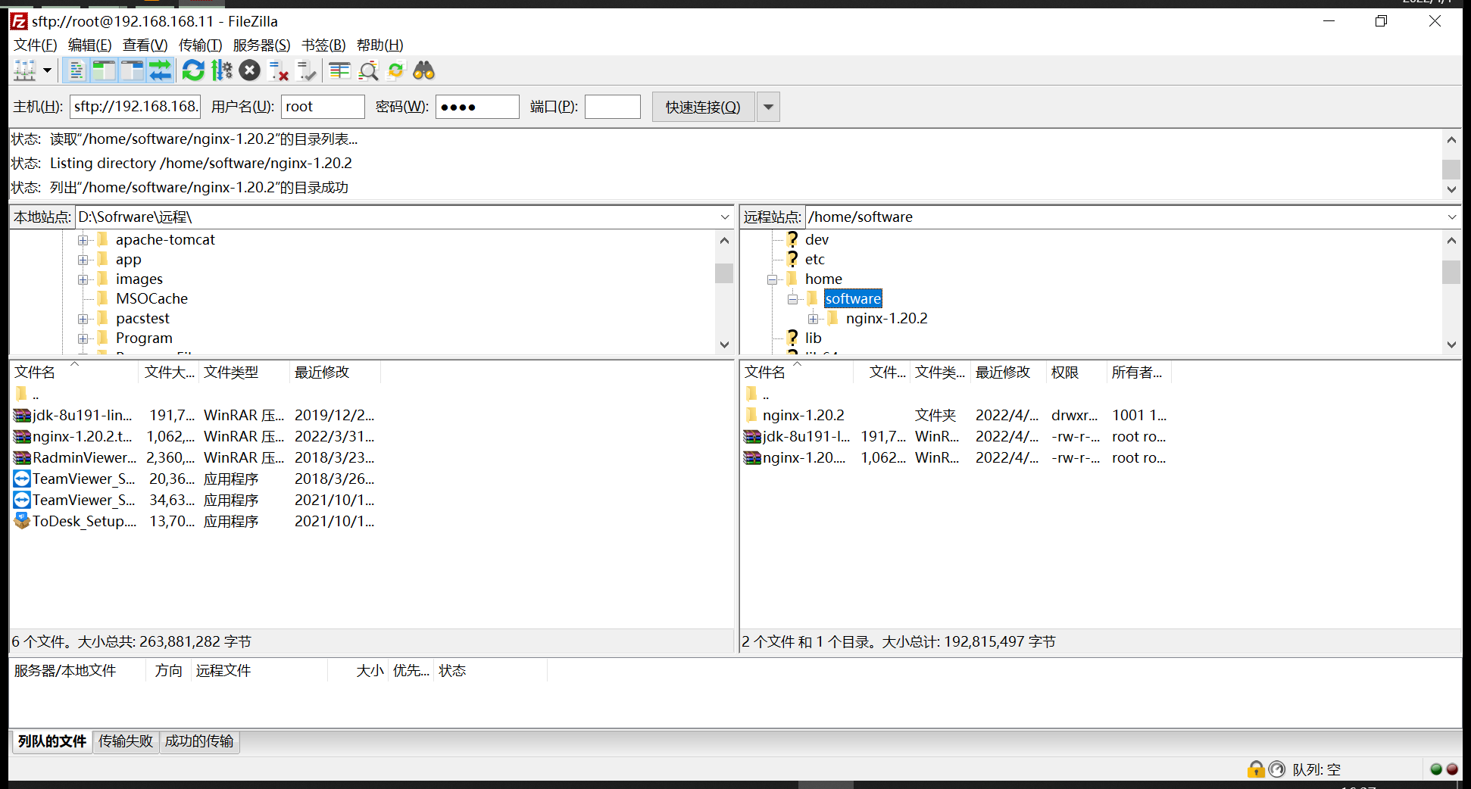Screen dimensions: 1471x789
Task: Switch to 传输失败 tab
Action: pyautogui.click(x=126, y=741)
